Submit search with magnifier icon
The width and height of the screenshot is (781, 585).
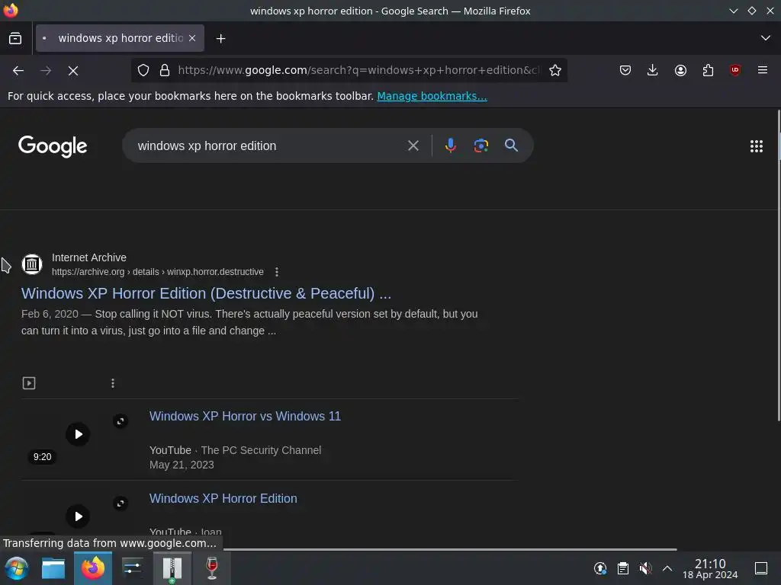[511, 145]
